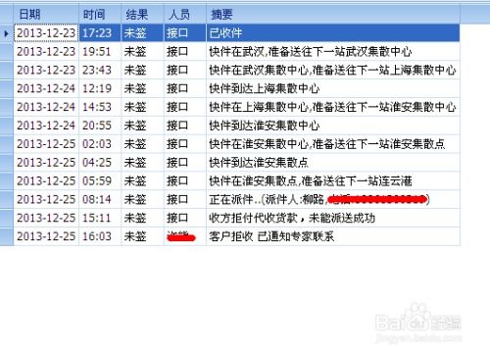Viewport: 490px width, 355px height.
Task: Select the highlighted row 已收件
Action: (236, 33)
